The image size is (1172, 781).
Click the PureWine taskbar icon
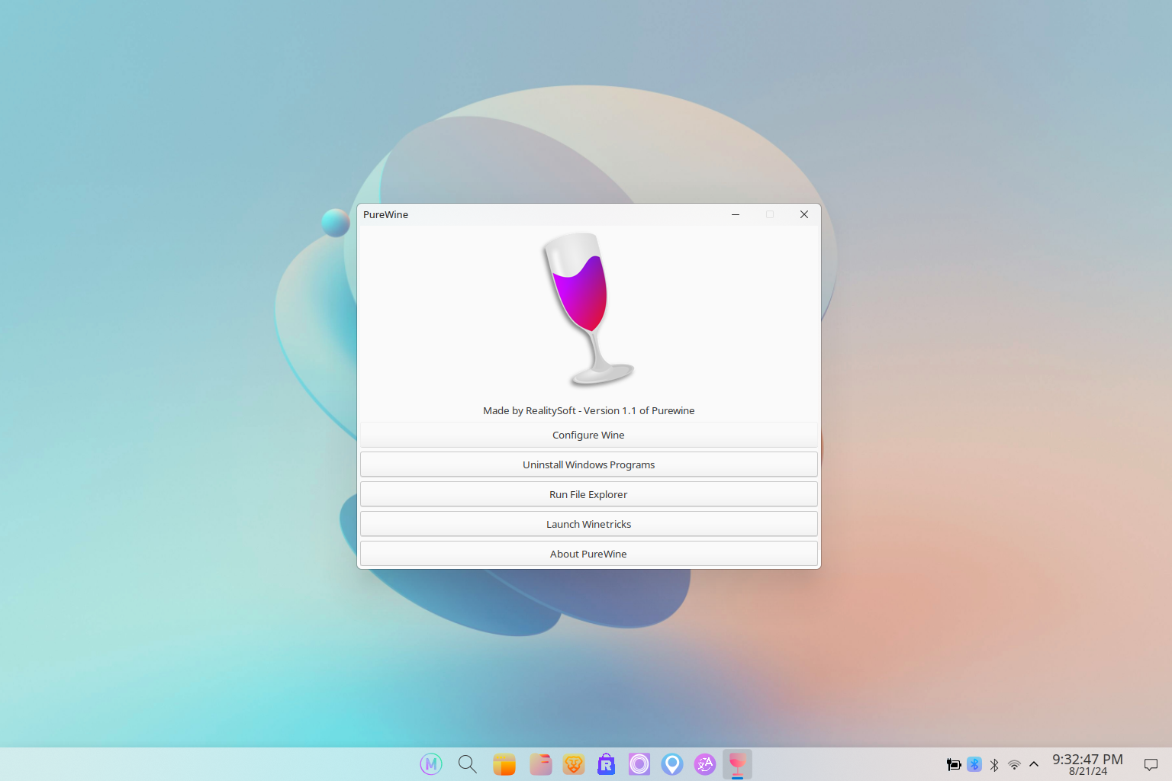point(737,763)
